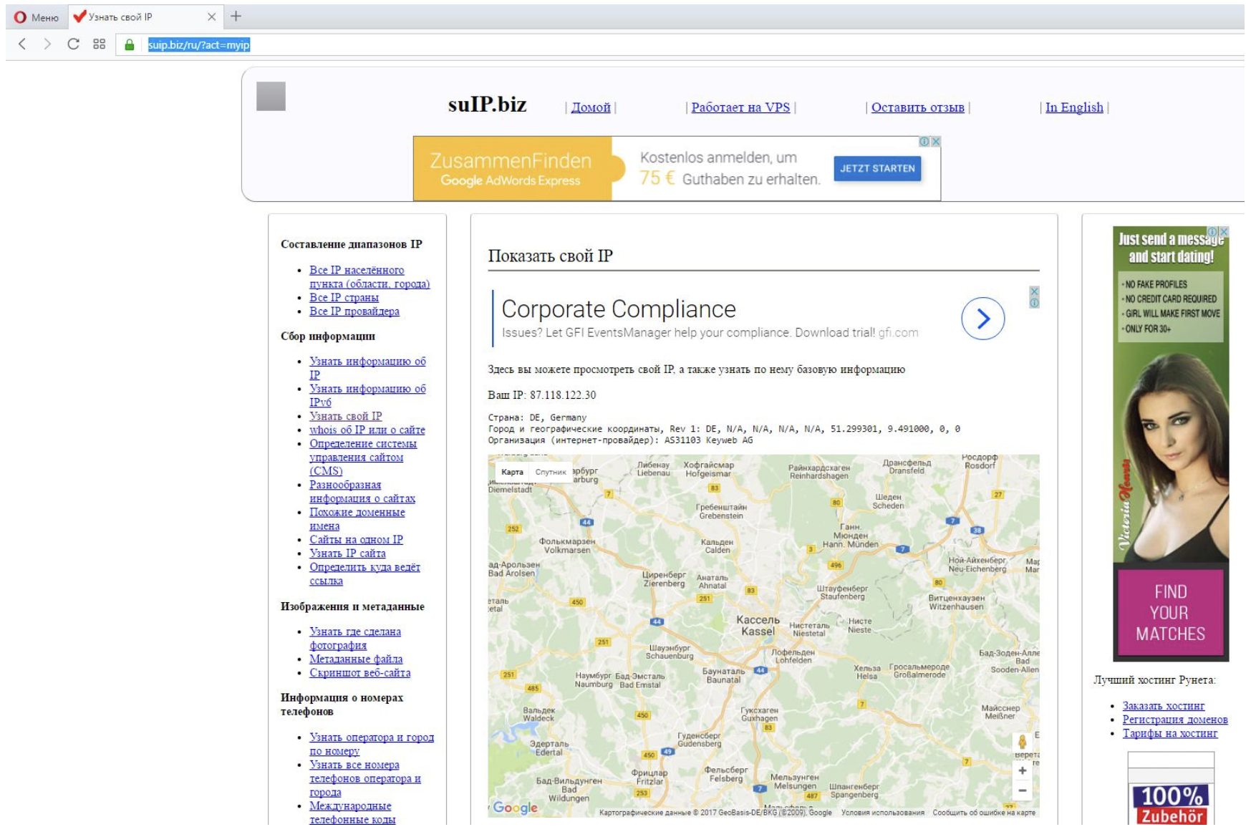Switch site language via 'In English'
This screenshot has height=832, width=1246.
click(1074, 107)
